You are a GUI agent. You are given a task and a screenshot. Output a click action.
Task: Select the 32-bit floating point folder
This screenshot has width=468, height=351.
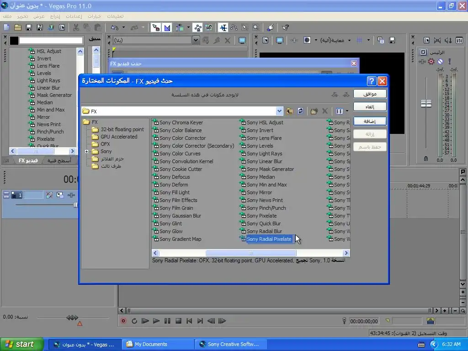point(122,129)
